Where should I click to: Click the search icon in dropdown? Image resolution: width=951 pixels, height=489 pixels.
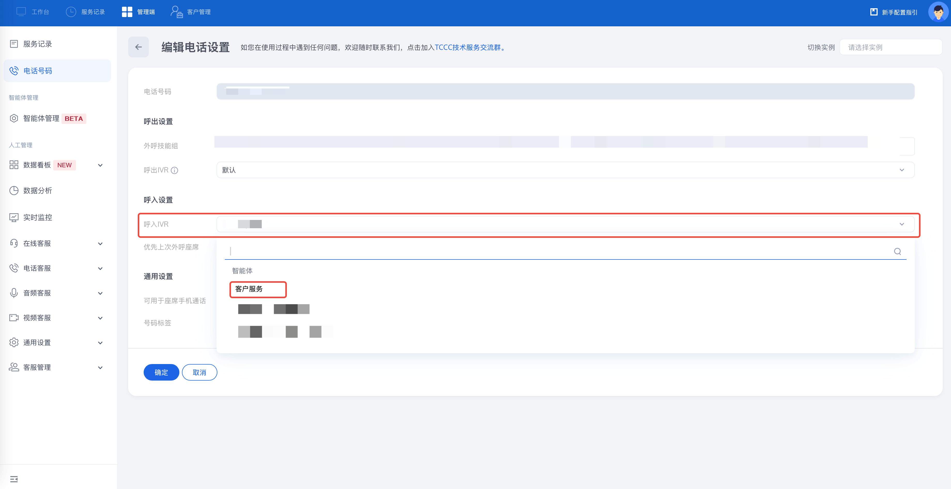click(x=897, y=251)
